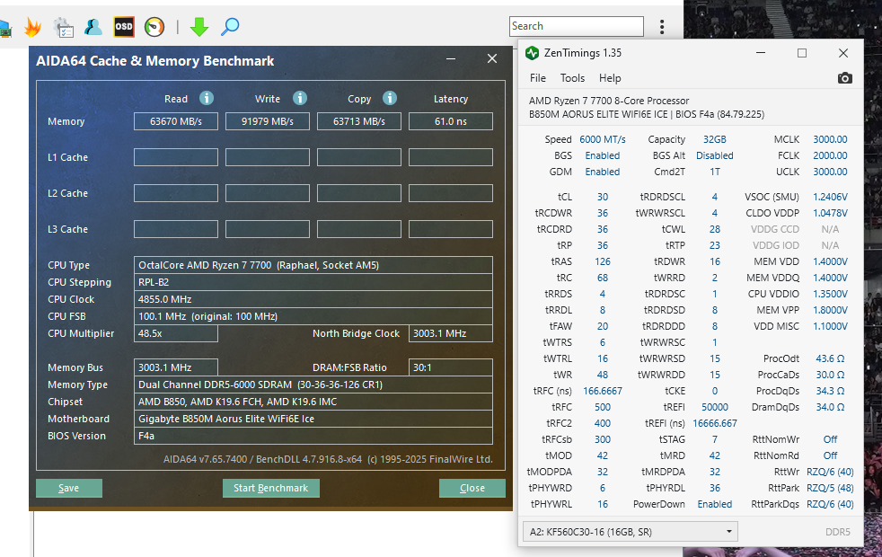
Task: Open the ZenTimings Tools menu
Action: coord(572,78)
